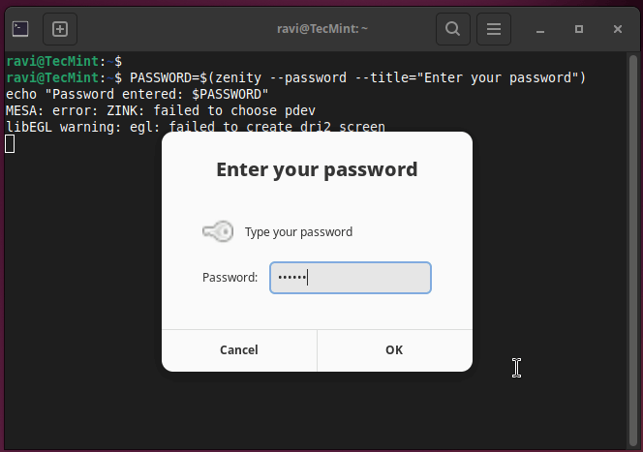Image resolution: width=643 pixels, height=452 pixels.
Task: Maximize the terminal window
Action: tap(579, 29)
